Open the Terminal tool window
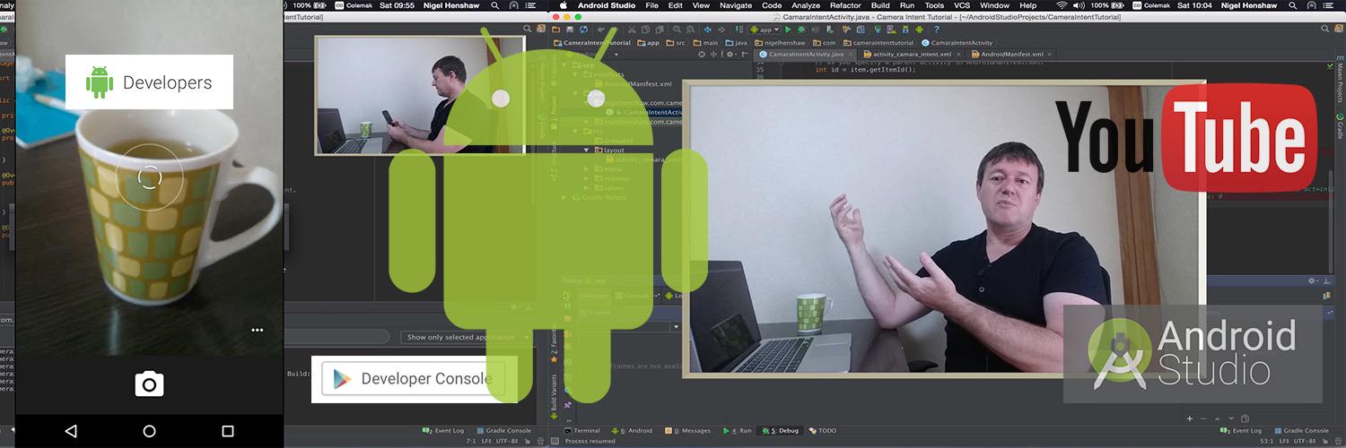Viewport: 1346px width, 448px height. 582,430
